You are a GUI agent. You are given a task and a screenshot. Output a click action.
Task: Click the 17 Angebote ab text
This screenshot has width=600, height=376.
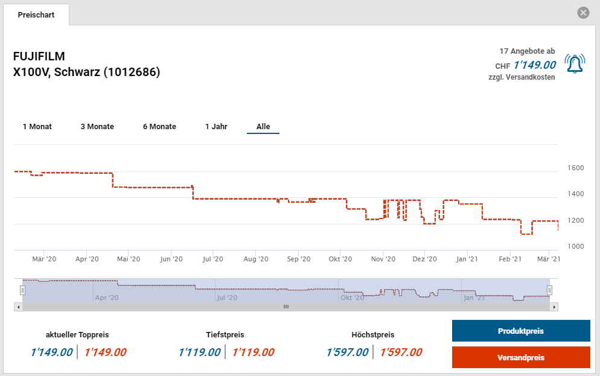(x=527, y=51)
